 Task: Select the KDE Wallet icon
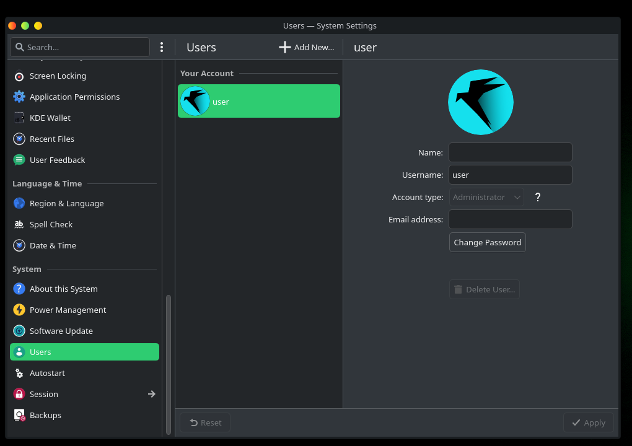tap(19, 118)
